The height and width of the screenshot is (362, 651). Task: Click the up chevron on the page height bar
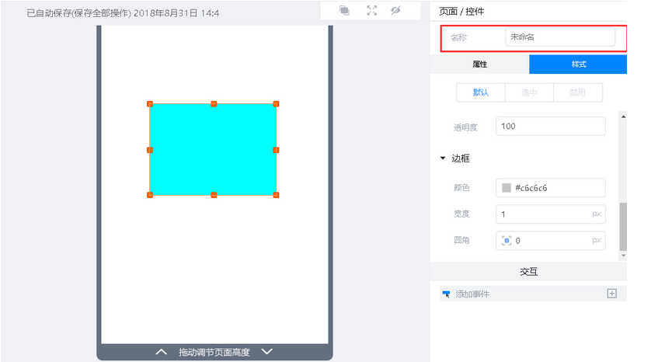162,352
